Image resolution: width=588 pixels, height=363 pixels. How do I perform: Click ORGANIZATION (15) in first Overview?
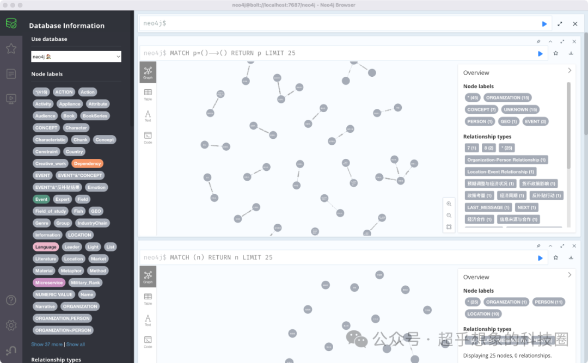(x=507, y=97)
